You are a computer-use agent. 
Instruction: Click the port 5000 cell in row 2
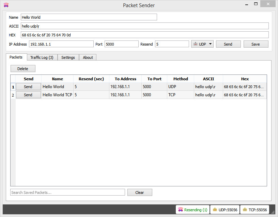coord(154,95)
